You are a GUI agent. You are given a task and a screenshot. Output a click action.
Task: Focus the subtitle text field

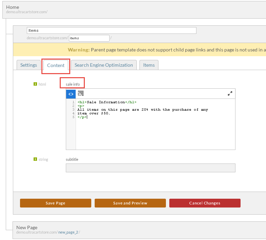pos(151,168)
